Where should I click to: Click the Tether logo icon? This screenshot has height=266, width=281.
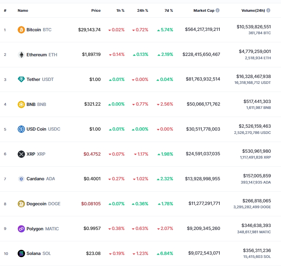coord(21,79)
